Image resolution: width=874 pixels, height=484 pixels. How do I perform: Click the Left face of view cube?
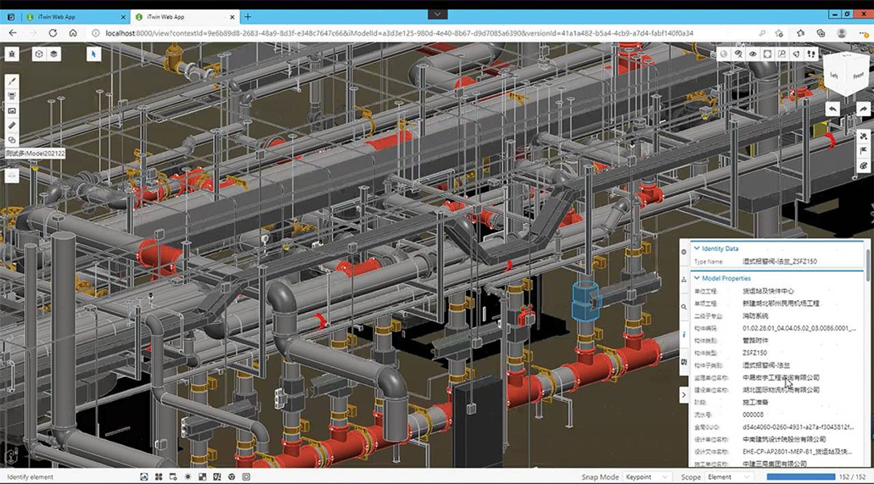pyautogui.click(x=834, y=75)
